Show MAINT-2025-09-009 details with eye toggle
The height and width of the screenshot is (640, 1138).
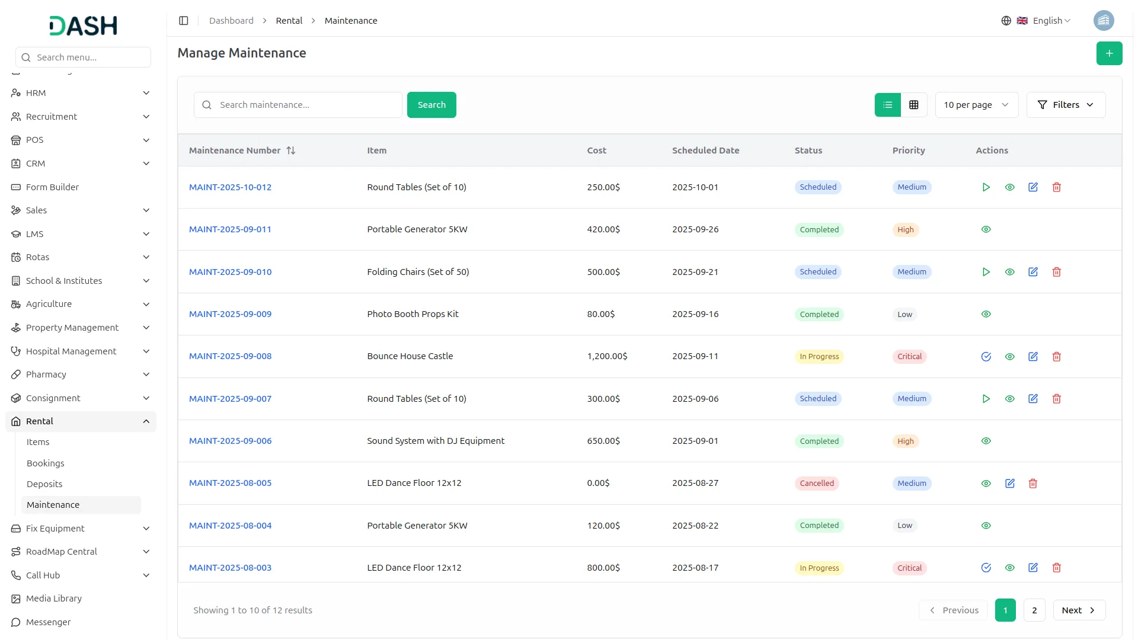(986, 313)
